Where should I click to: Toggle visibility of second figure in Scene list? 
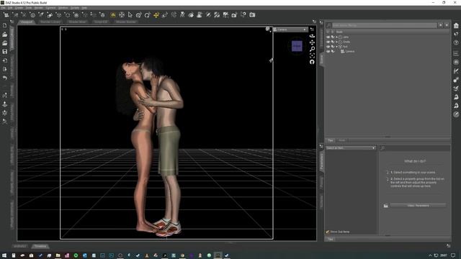tap(328, 42)
